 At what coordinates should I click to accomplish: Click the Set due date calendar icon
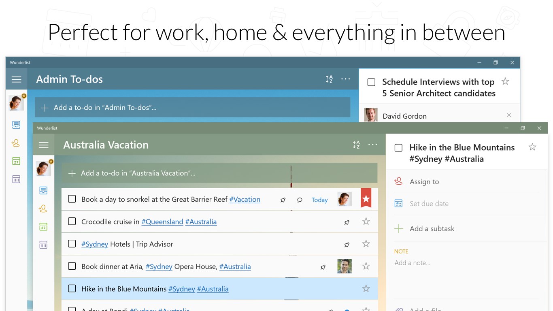398,203
